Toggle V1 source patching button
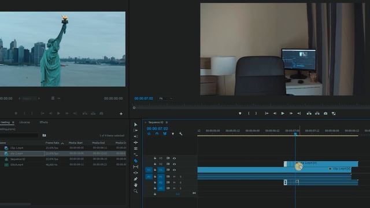This screenshot has height=208, width=370. (x=149, y=170)
